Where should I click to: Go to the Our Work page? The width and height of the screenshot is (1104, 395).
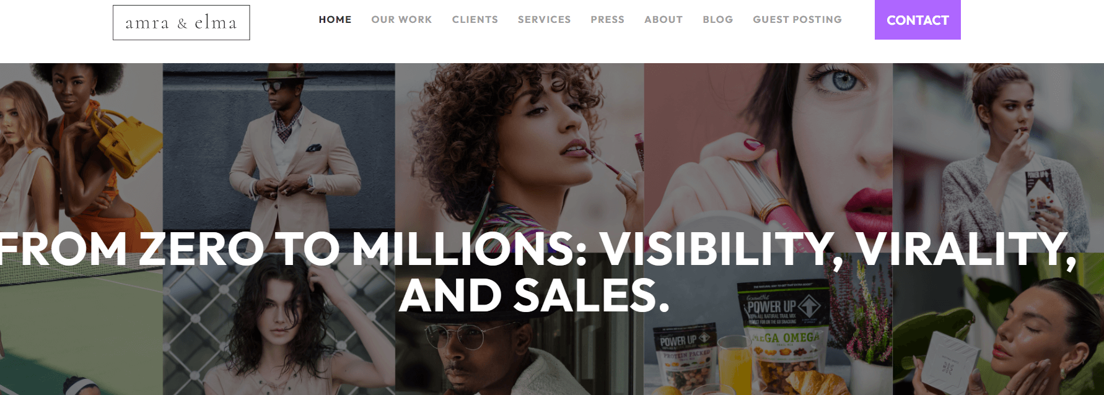coord(401,20)
